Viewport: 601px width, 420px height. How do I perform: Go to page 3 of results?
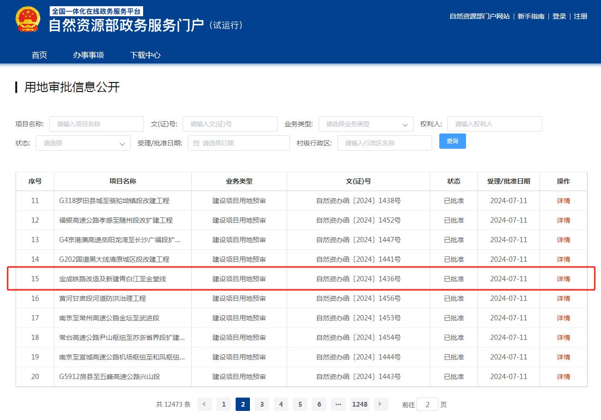point(262,404)
